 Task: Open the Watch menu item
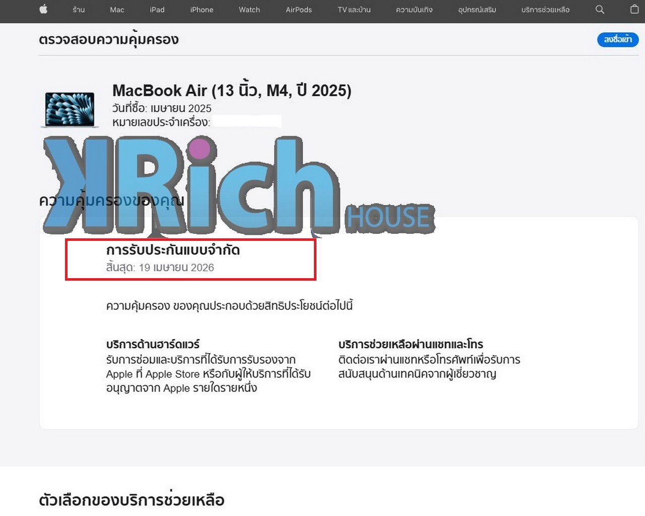click(249, 10)
